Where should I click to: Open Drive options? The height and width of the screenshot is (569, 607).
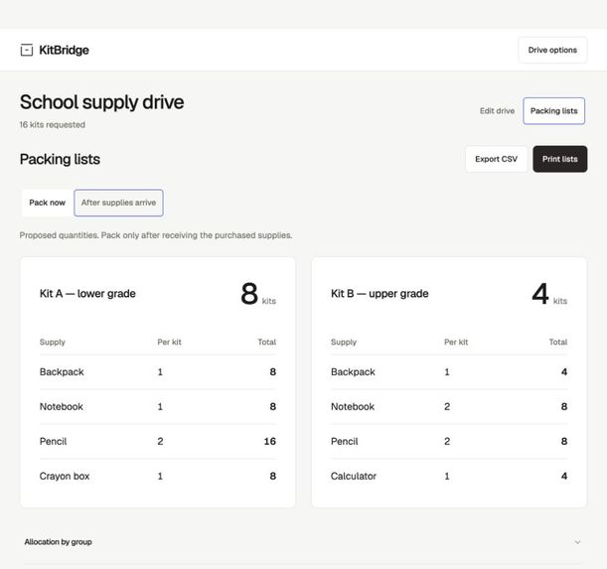coord(552,50)
